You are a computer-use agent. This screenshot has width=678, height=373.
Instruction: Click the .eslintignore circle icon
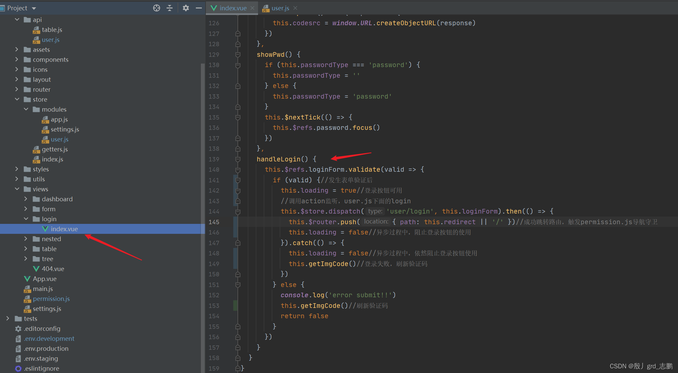point(18,368)
